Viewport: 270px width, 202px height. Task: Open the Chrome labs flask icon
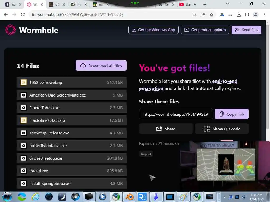[222, 15]
